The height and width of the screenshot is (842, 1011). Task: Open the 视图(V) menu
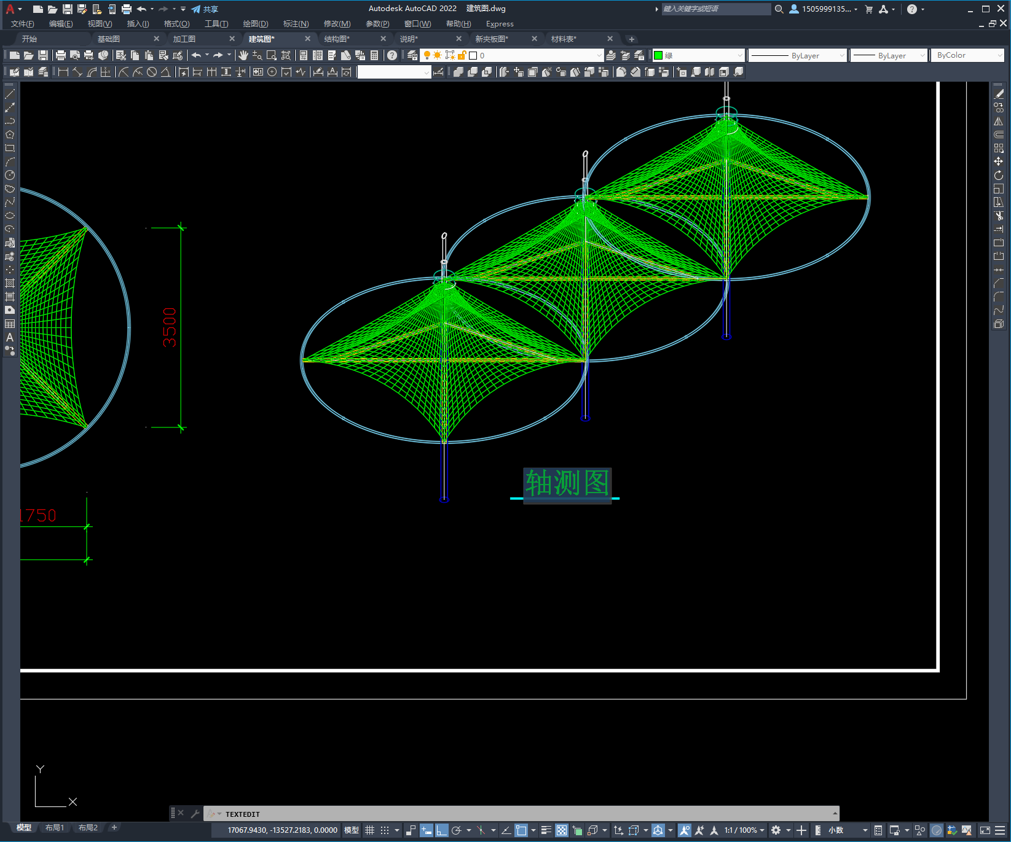tap(100, 24)
